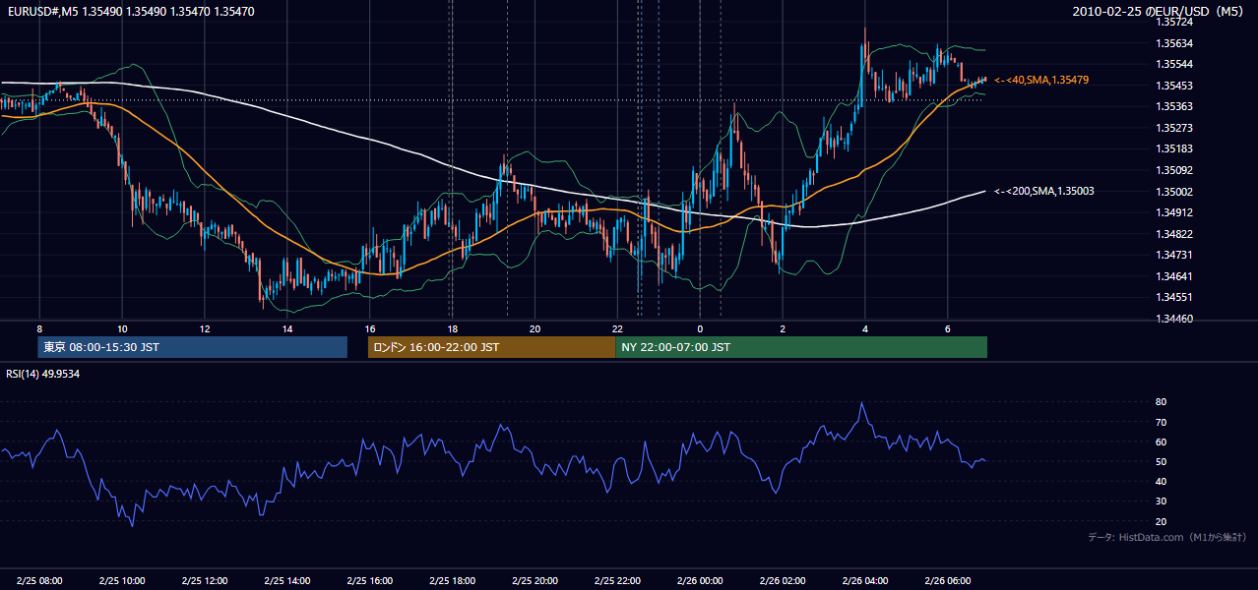1258x590 pixels.
Task: Click hour tick 0 under the price chart
Action: pyautogui.click(x=700, y=328)
